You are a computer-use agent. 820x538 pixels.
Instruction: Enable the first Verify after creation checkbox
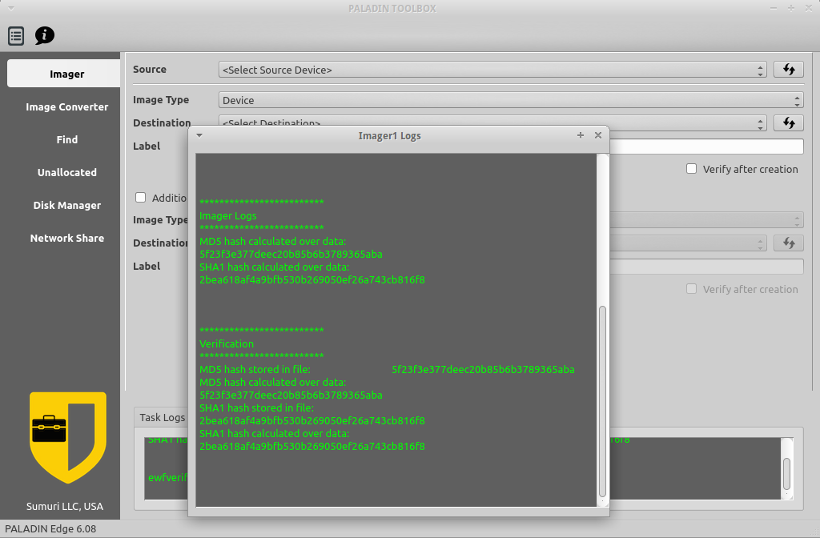point(691,169)
